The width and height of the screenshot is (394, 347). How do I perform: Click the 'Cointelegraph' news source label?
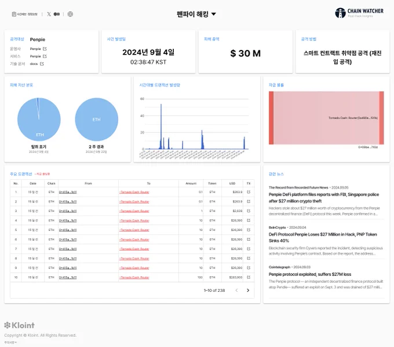279,268
